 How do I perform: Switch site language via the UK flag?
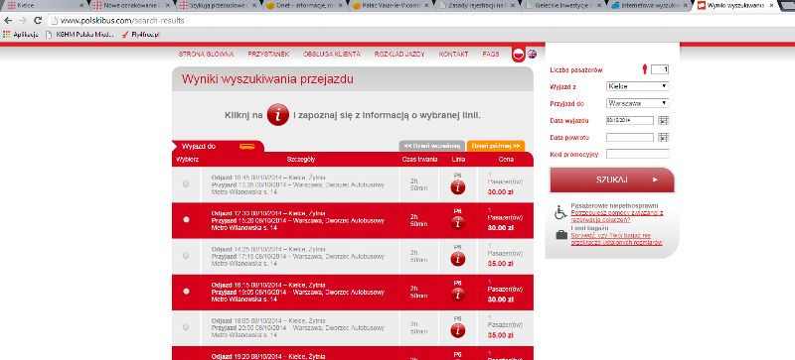pos(532,54)
